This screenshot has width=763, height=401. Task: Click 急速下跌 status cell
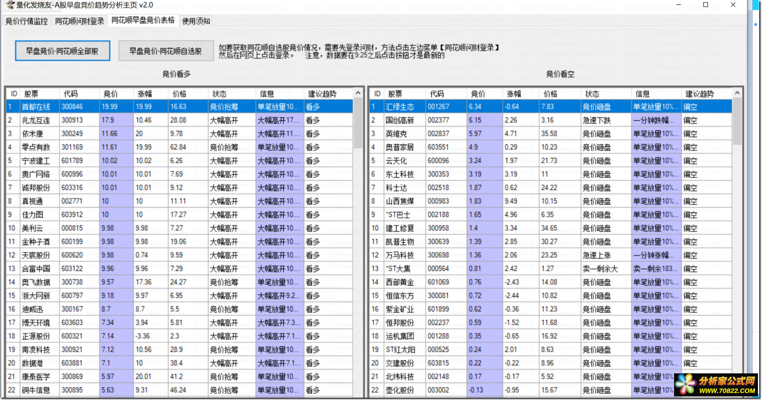tap(596, 120)
